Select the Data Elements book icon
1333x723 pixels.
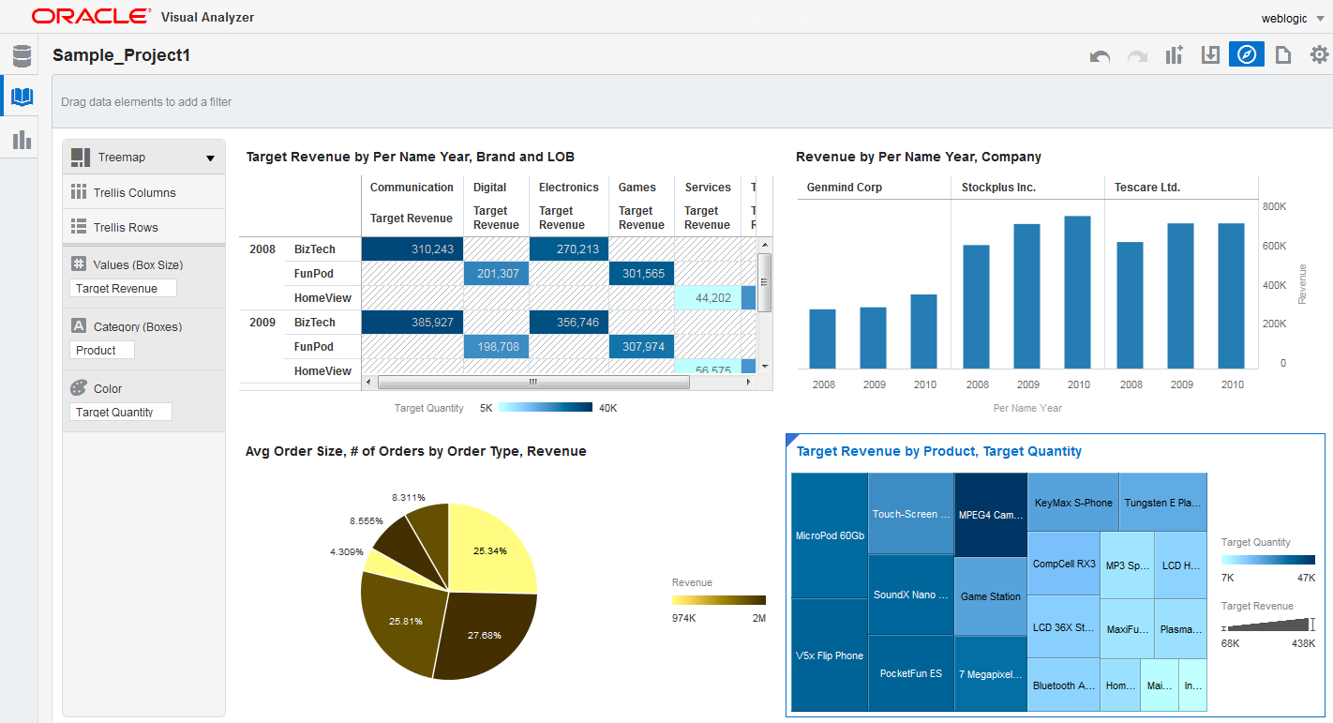point(22,97)
